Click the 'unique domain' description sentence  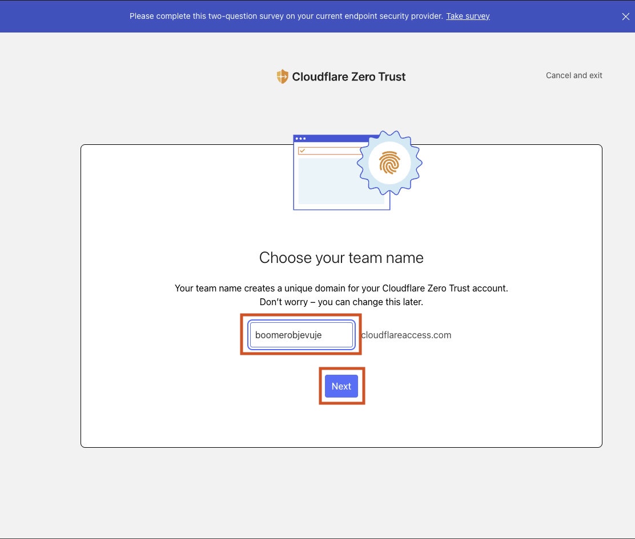click(341, 288)
